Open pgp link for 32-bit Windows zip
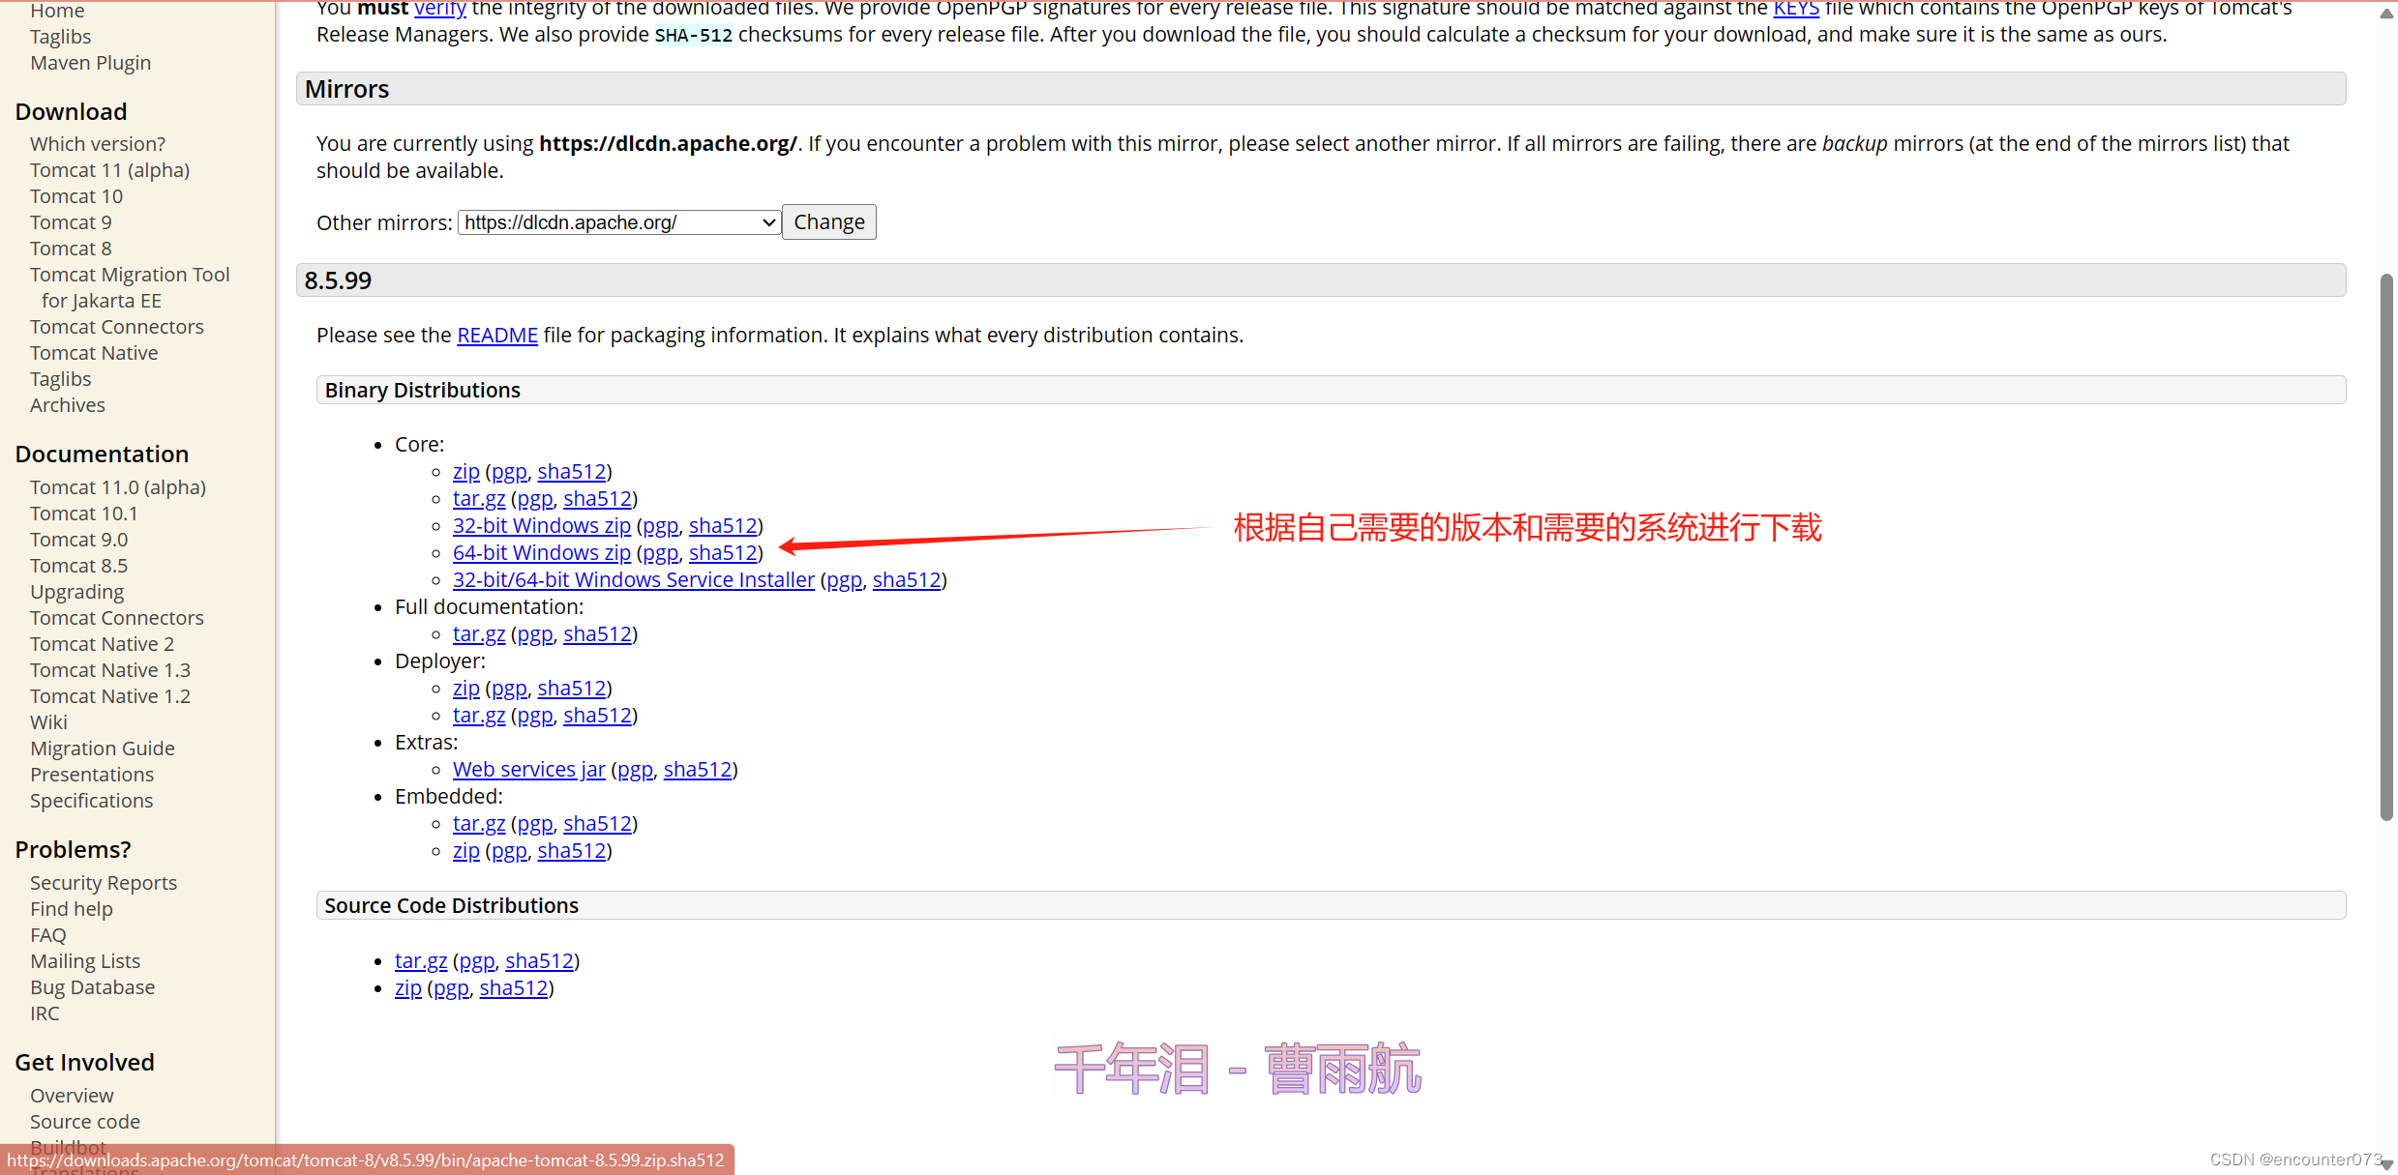This screenshot has height=1175, width=2398. 660,526
